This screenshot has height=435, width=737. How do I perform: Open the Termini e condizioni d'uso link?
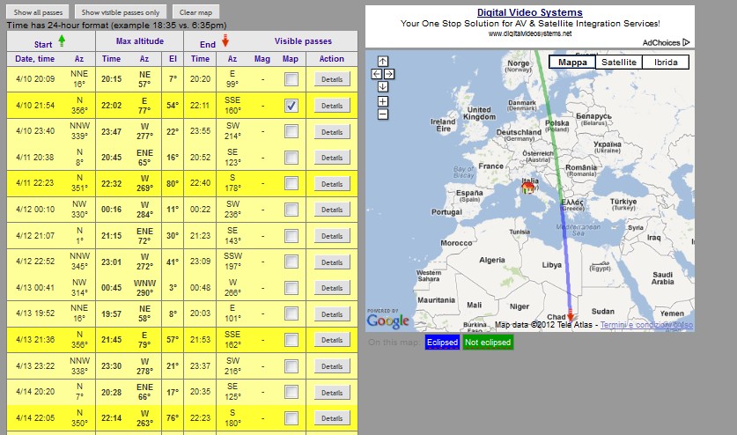pos(646,324)
